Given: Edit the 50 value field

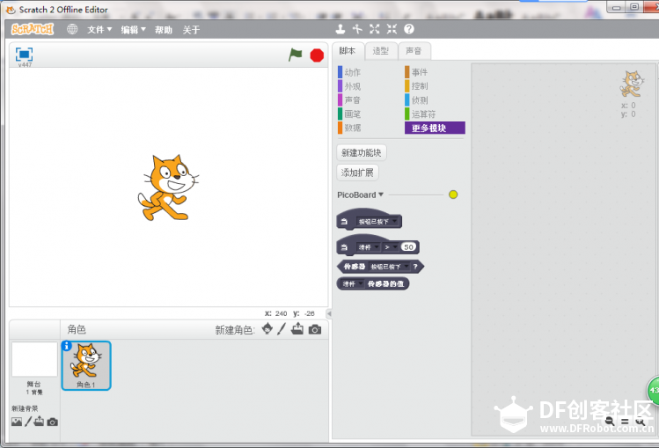Looking at the screenshot, I should pyautogui.click(x=408, y=247).
